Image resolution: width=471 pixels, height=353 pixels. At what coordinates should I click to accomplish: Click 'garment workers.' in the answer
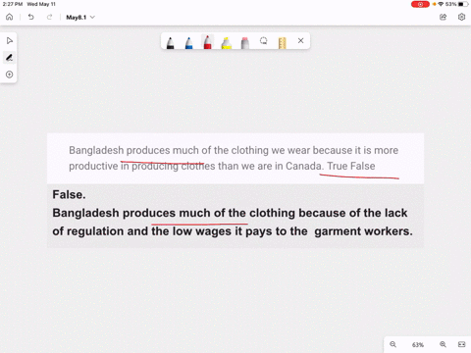click(x=363, y=231)
